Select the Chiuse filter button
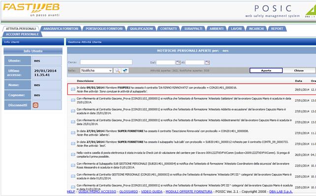The image size is (316, 196). pyautogui.click(x=299, y=71)
